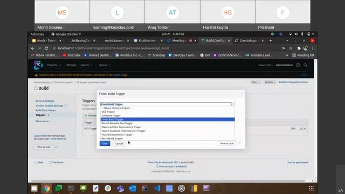Open Chrome three-dot menu
Screen dimensions: 345x194
313,48
